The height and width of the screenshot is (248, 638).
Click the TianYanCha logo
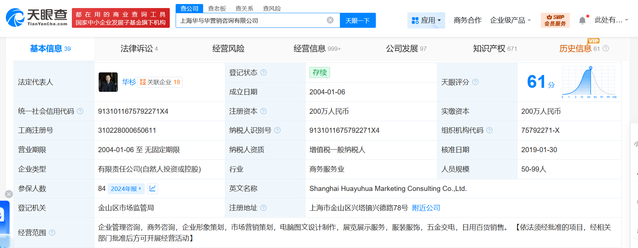(37, 18)
